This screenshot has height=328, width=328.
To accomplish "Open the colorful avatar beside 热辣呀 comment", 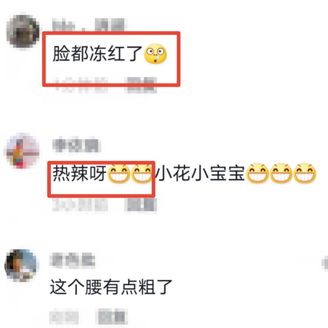I will (x=22, y=151).
